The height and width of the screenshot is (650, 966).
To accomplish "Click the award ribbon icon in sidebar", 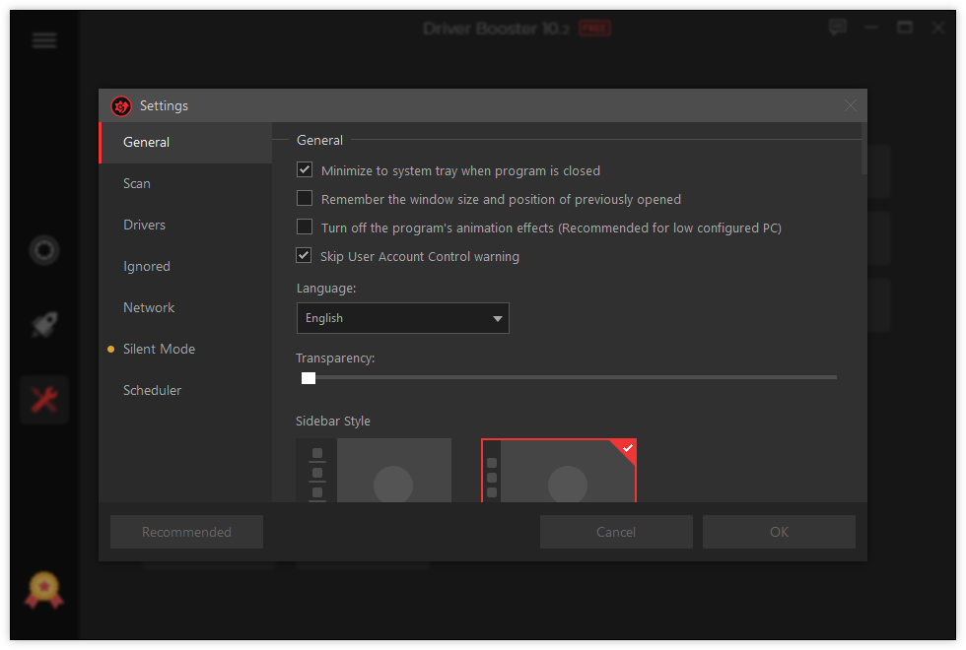I will tap(43, 590).
